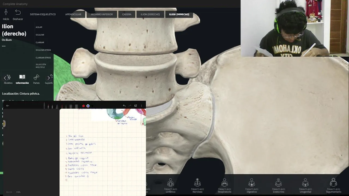Screen dimensions: 349x196
Task: Pick the black pen color
Action: pyautogui.click(x=92, y=106)
